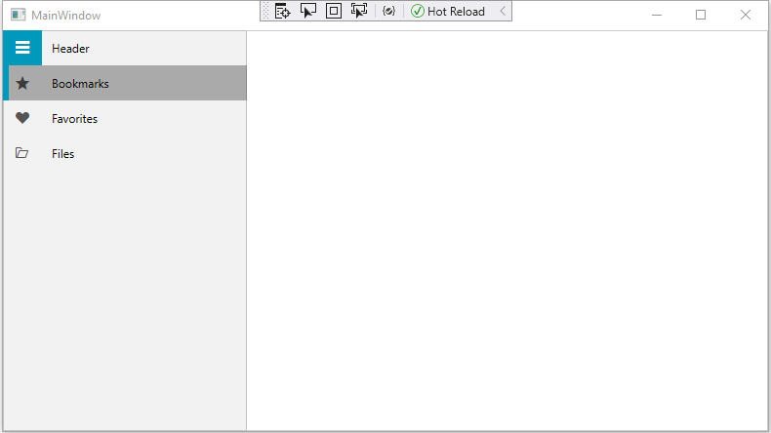Screen dimensions: 771x433
Task: Click the Header label text
Action: tap(70, 48)
